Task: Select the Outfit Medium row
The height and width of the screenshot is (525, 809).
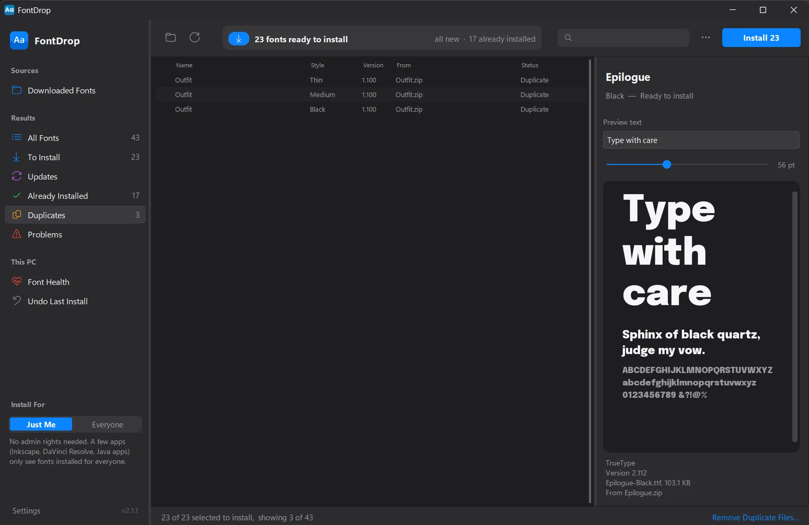Action: 371,94
